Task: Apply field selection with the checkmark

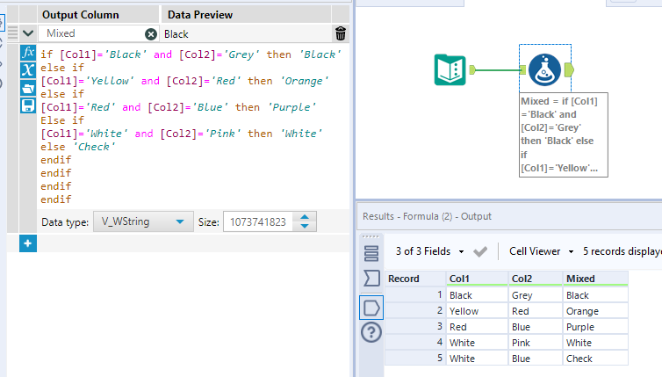Action: pyautogui.click(x=480, y=252)
